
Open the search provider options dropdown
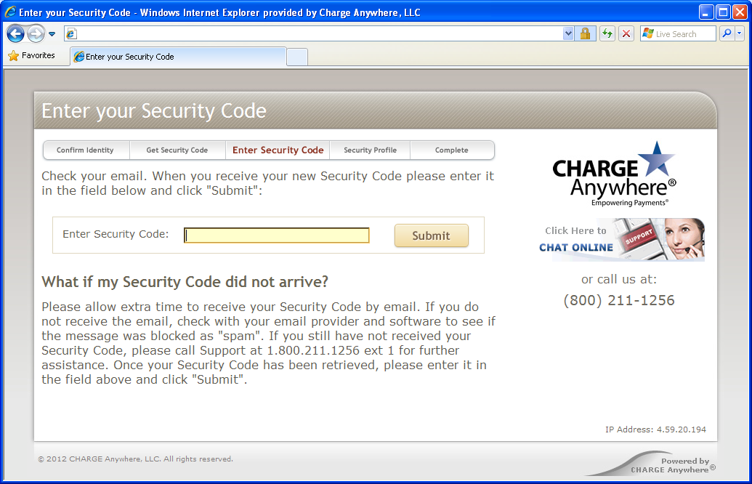(x=740, y=34)
